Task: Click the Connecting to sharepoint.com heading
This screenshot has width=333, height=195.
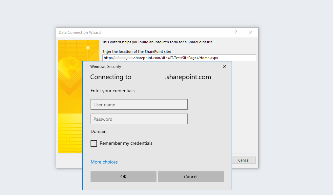Action: (150, 77)
